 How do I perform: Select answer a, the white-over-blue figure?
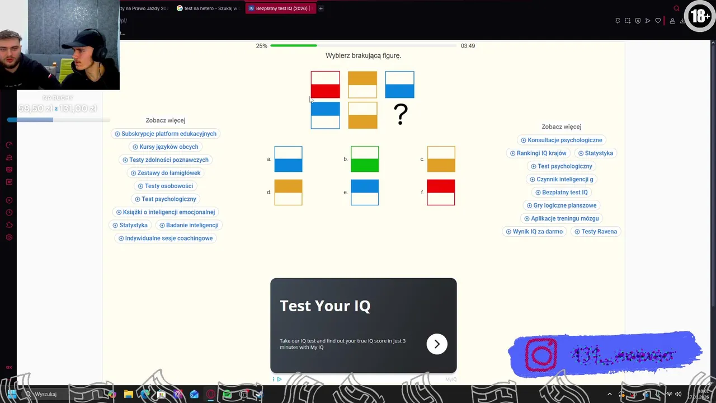click(288, 159)
